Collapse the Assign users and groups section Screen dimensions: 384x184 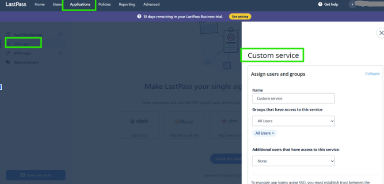(372, 74)
